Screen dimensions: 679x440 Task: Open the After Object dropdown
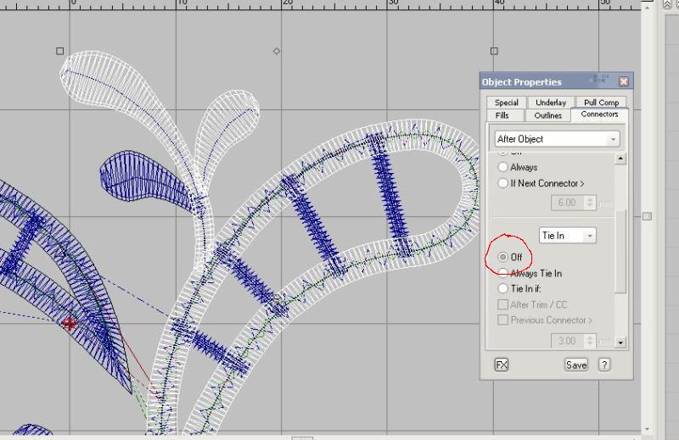(x=557, y=139)
